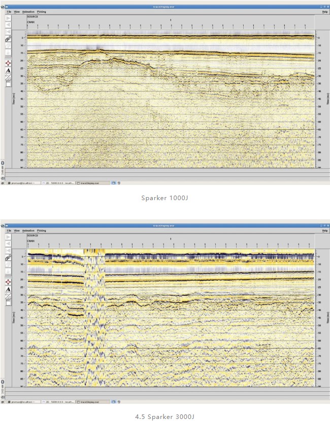Image resolution: width=330 pixels, height=421 pixels.
Task: Open the Help menu in top window
Action: pyautogui.click(x=324, y=11)
